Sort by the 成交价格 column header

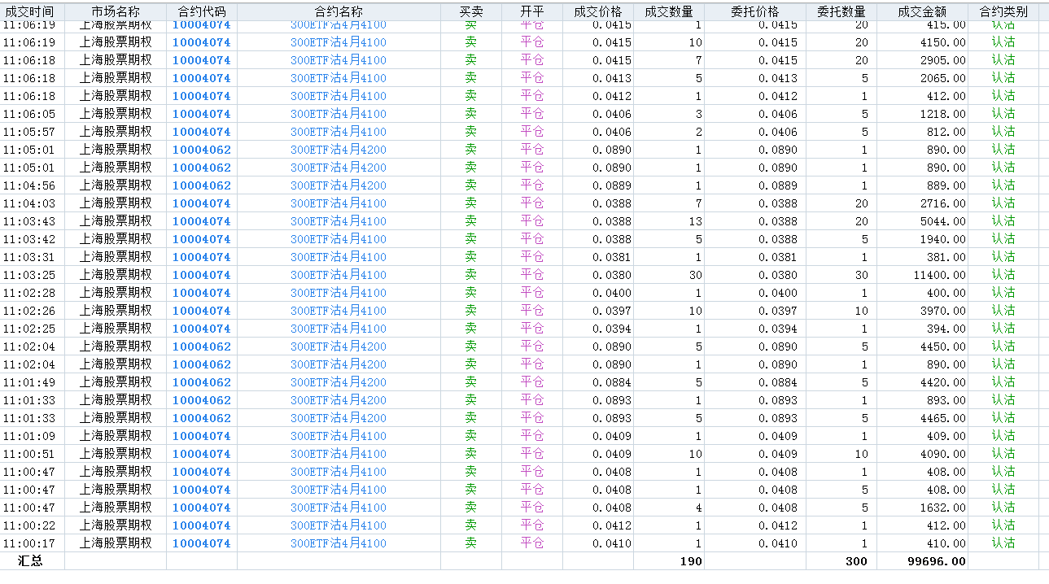coord(598,12)
